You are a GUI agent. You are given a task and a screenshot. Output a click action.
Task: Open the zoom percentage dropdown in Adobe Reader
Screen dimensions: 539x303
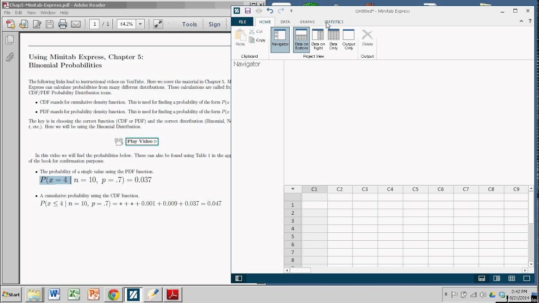point(141,24)
